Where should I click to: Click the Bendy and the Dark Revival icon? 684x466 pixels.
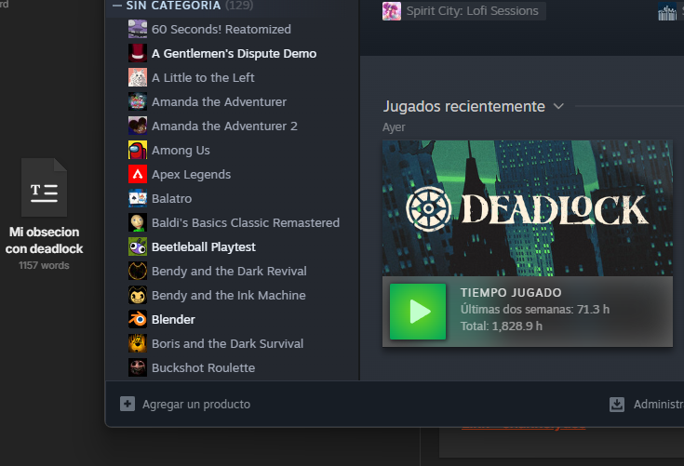coord(138,272)
